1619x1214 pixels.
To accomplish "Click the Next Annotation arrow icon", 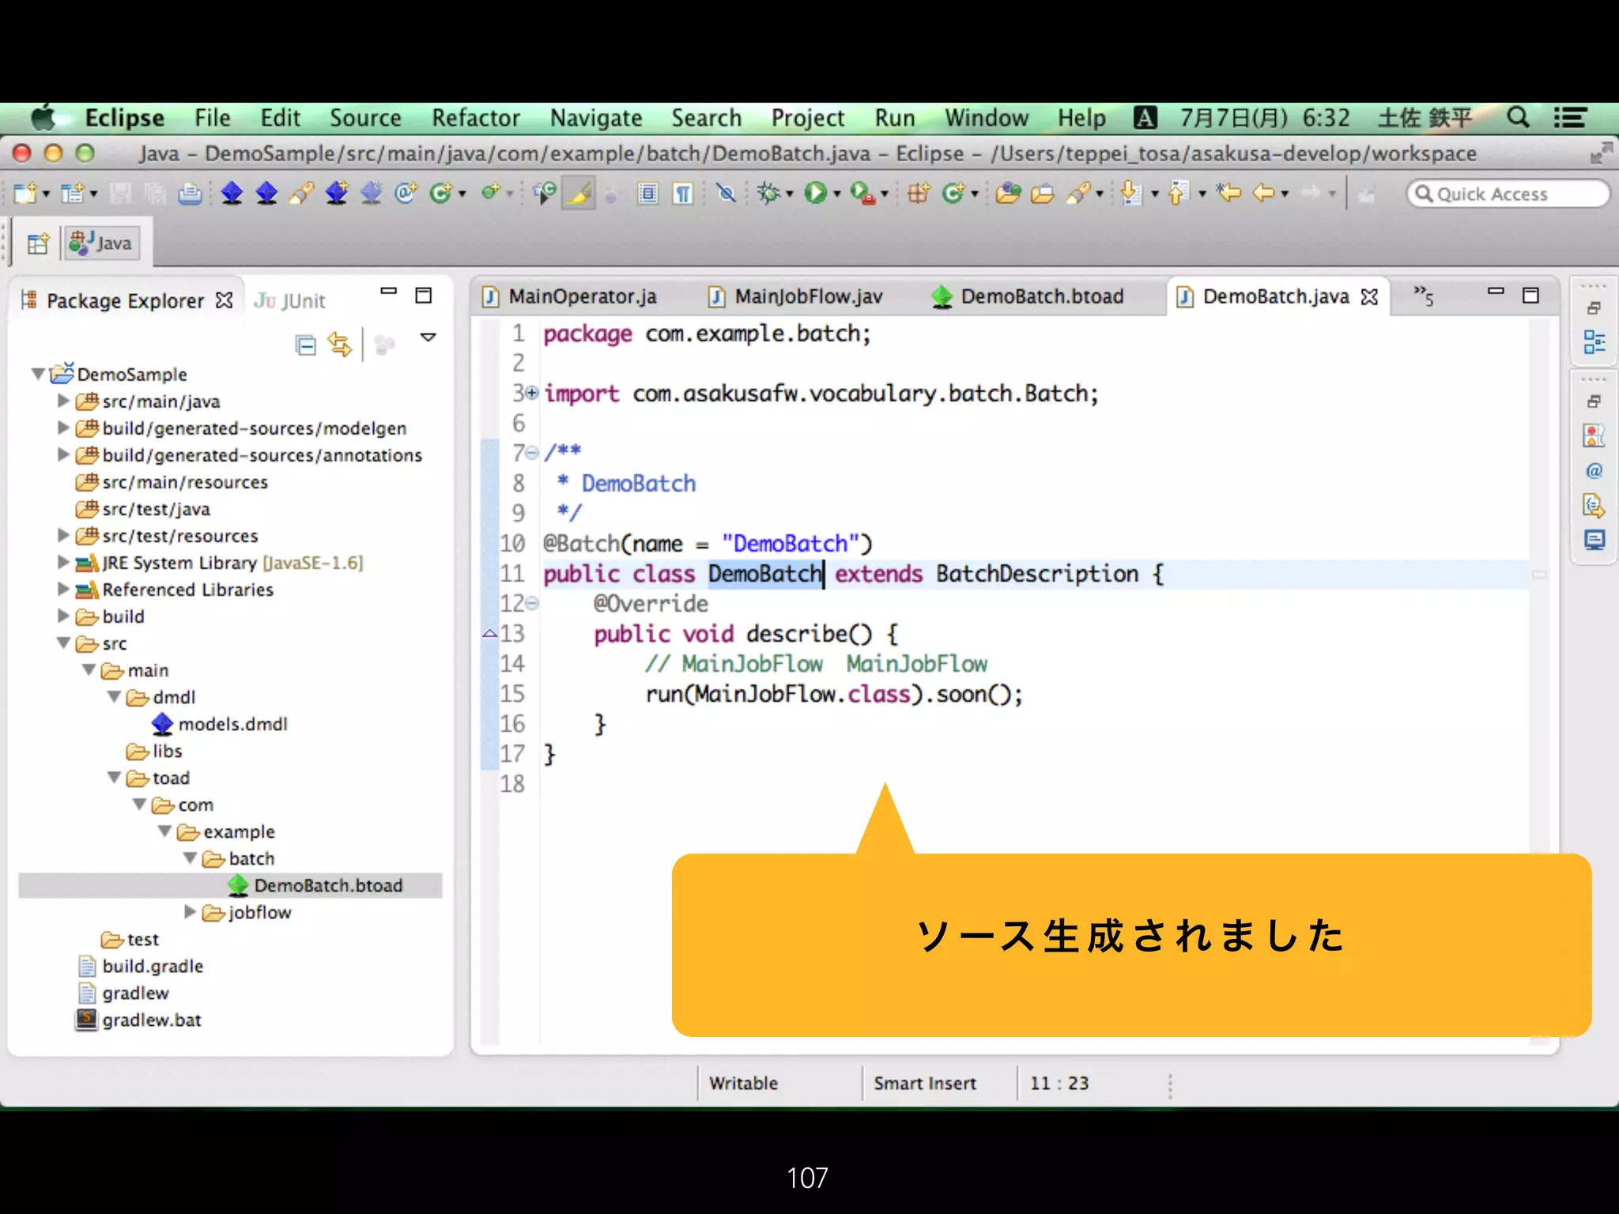I will point(1132,194).
